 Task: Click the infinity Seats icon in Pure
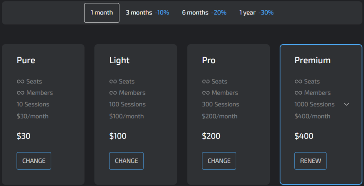[x=20, y=82]
